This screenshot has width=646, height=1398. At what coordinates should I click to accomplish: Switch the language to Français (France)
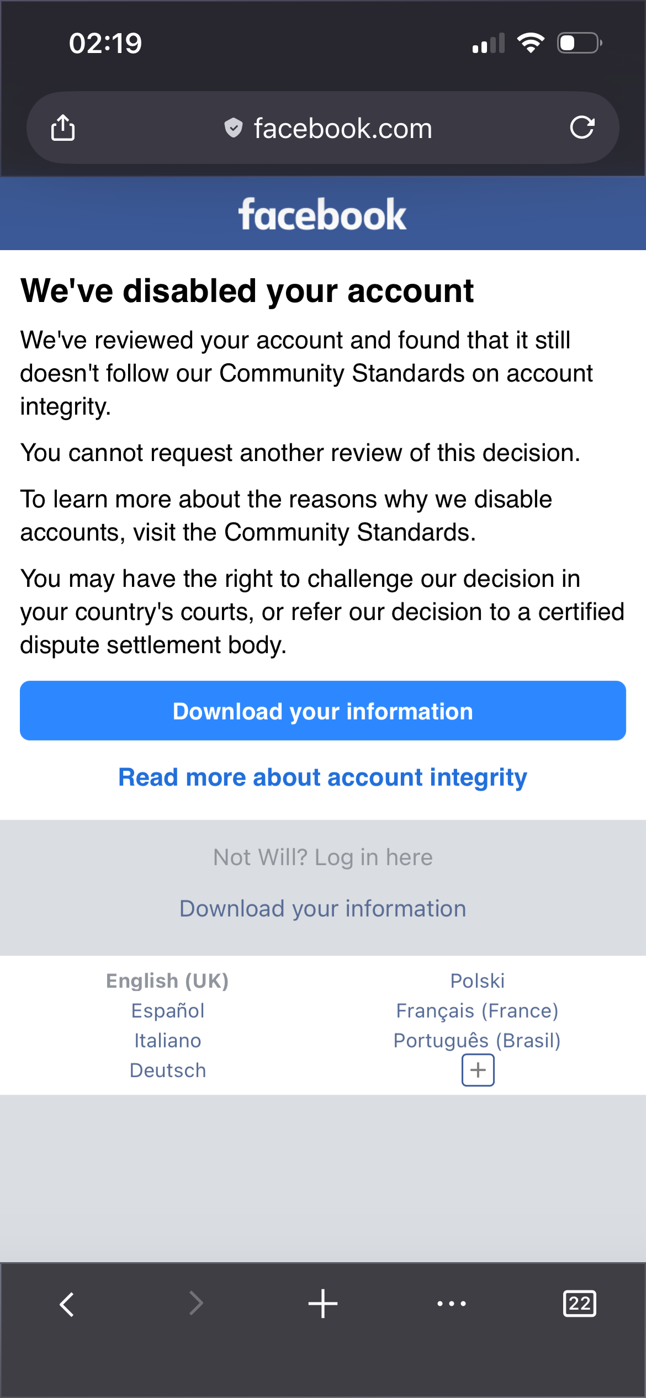(477, 1010)
